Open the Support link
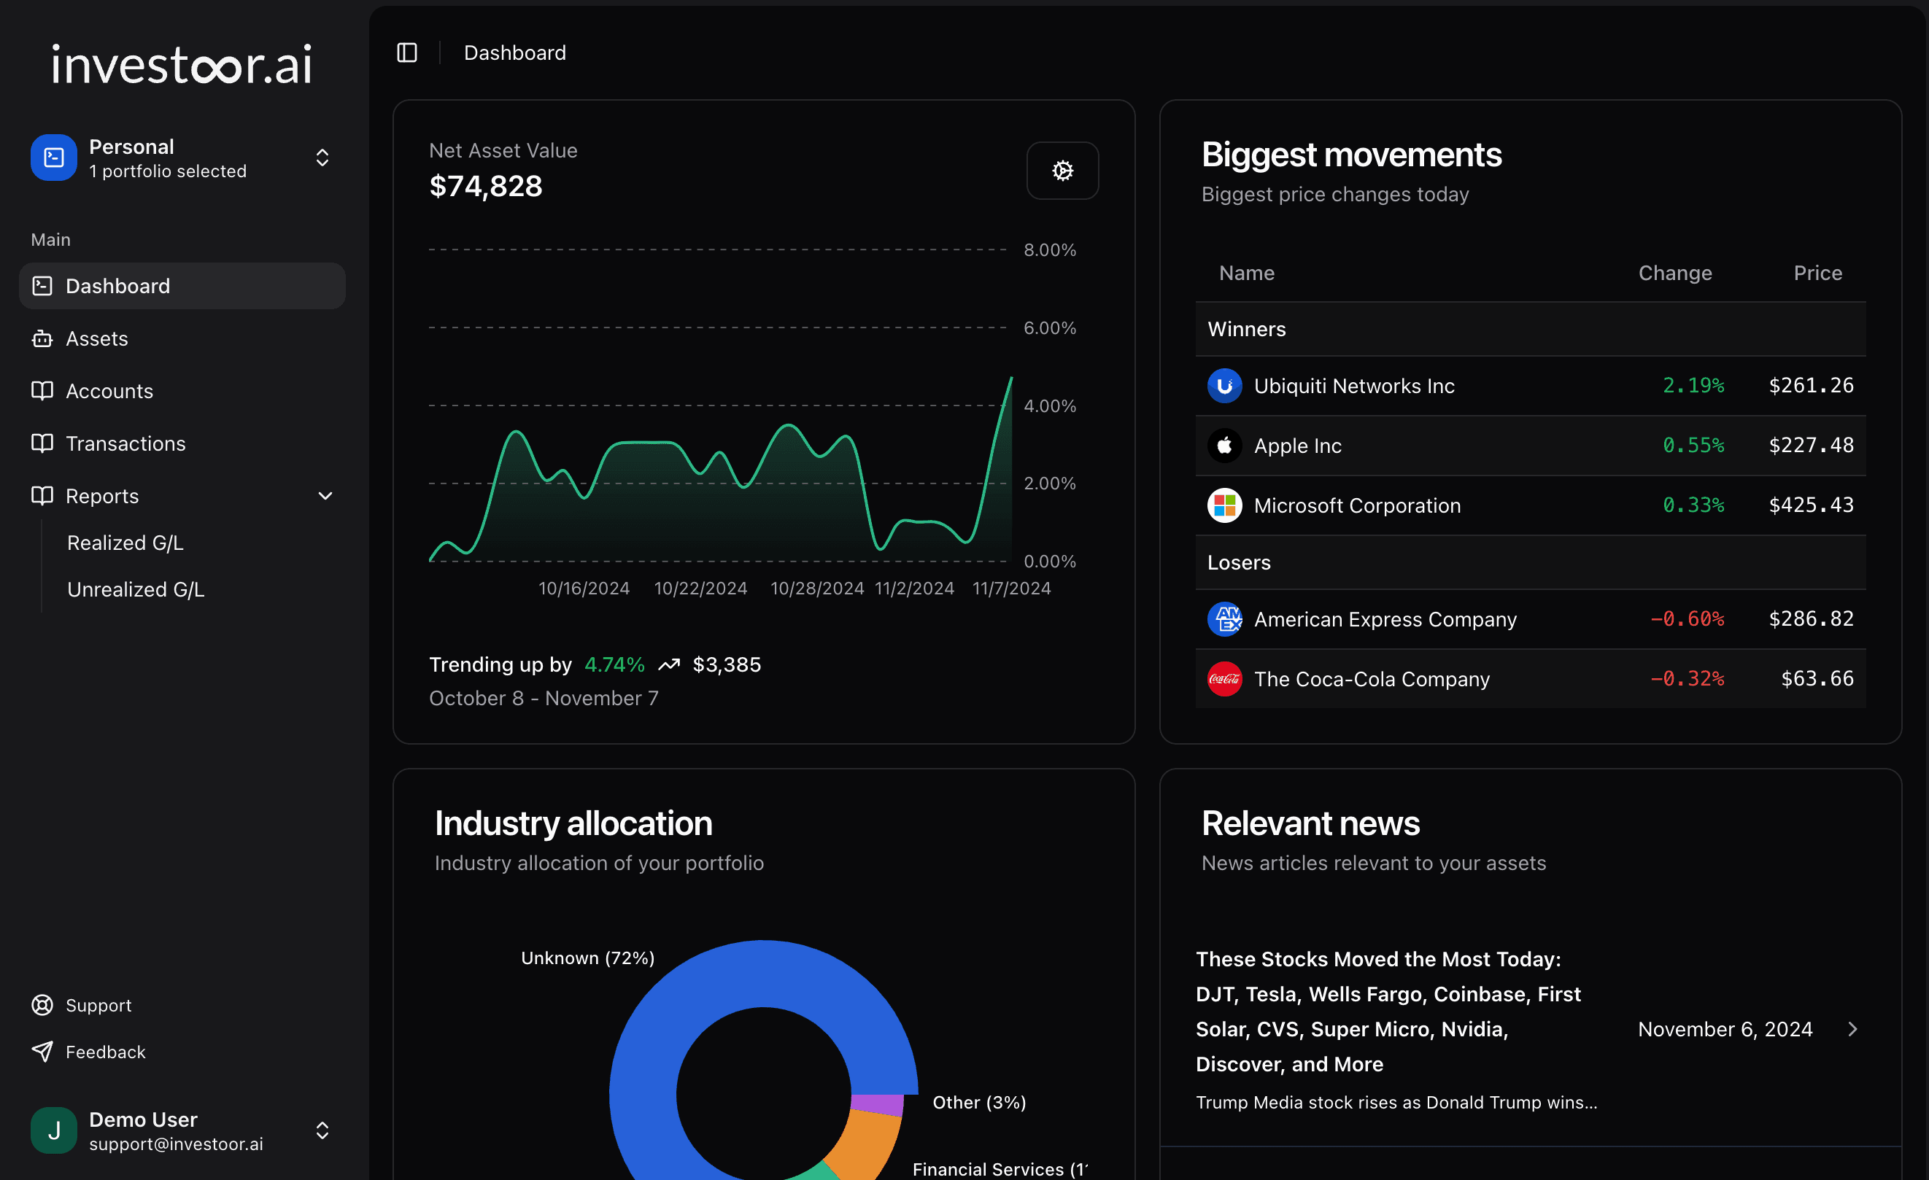This screenshot has width=1929, height=1180. pyautogui.click(x=98, y=1005)
